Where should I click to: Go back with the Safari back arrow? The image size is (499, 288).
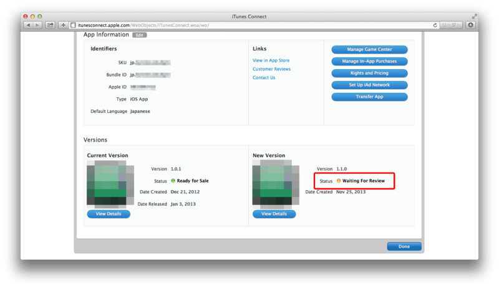point(28,25)
